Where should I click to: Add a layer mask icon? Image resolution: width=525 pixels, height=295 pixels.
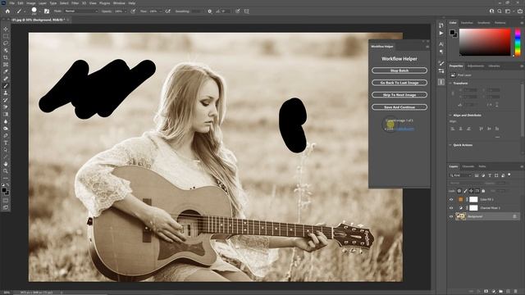point(486,292)
